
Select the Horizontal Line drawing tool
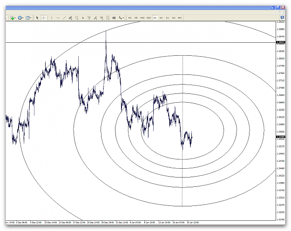[x=58, y=18]
